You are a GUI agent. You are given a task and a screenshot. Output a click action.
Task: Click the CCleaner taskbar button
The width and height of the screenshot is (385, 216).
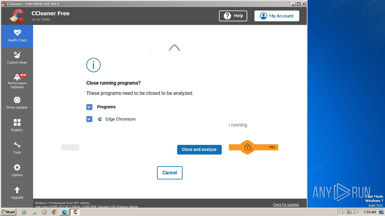coord(75,212)
